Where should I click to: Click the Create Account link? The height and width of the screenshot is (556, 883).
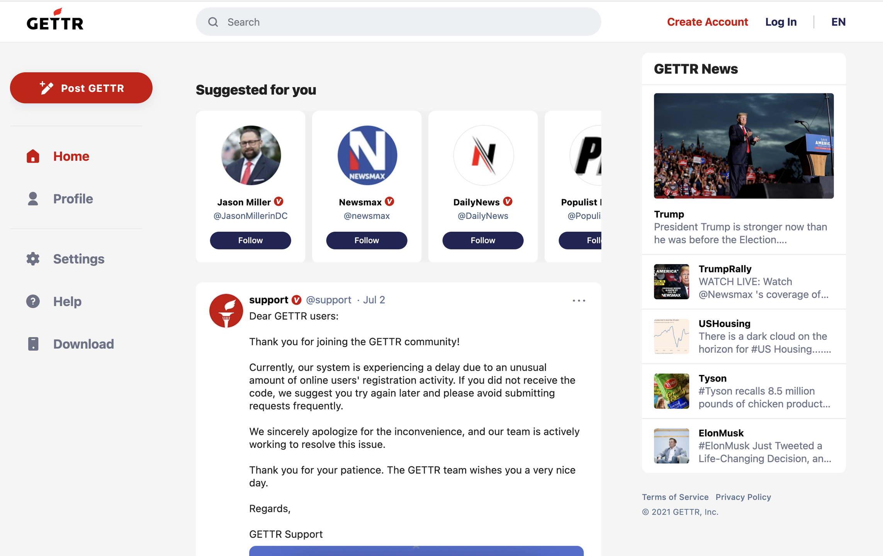707,22
